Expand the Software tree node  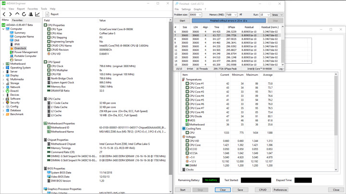click(x=3, y=99)
